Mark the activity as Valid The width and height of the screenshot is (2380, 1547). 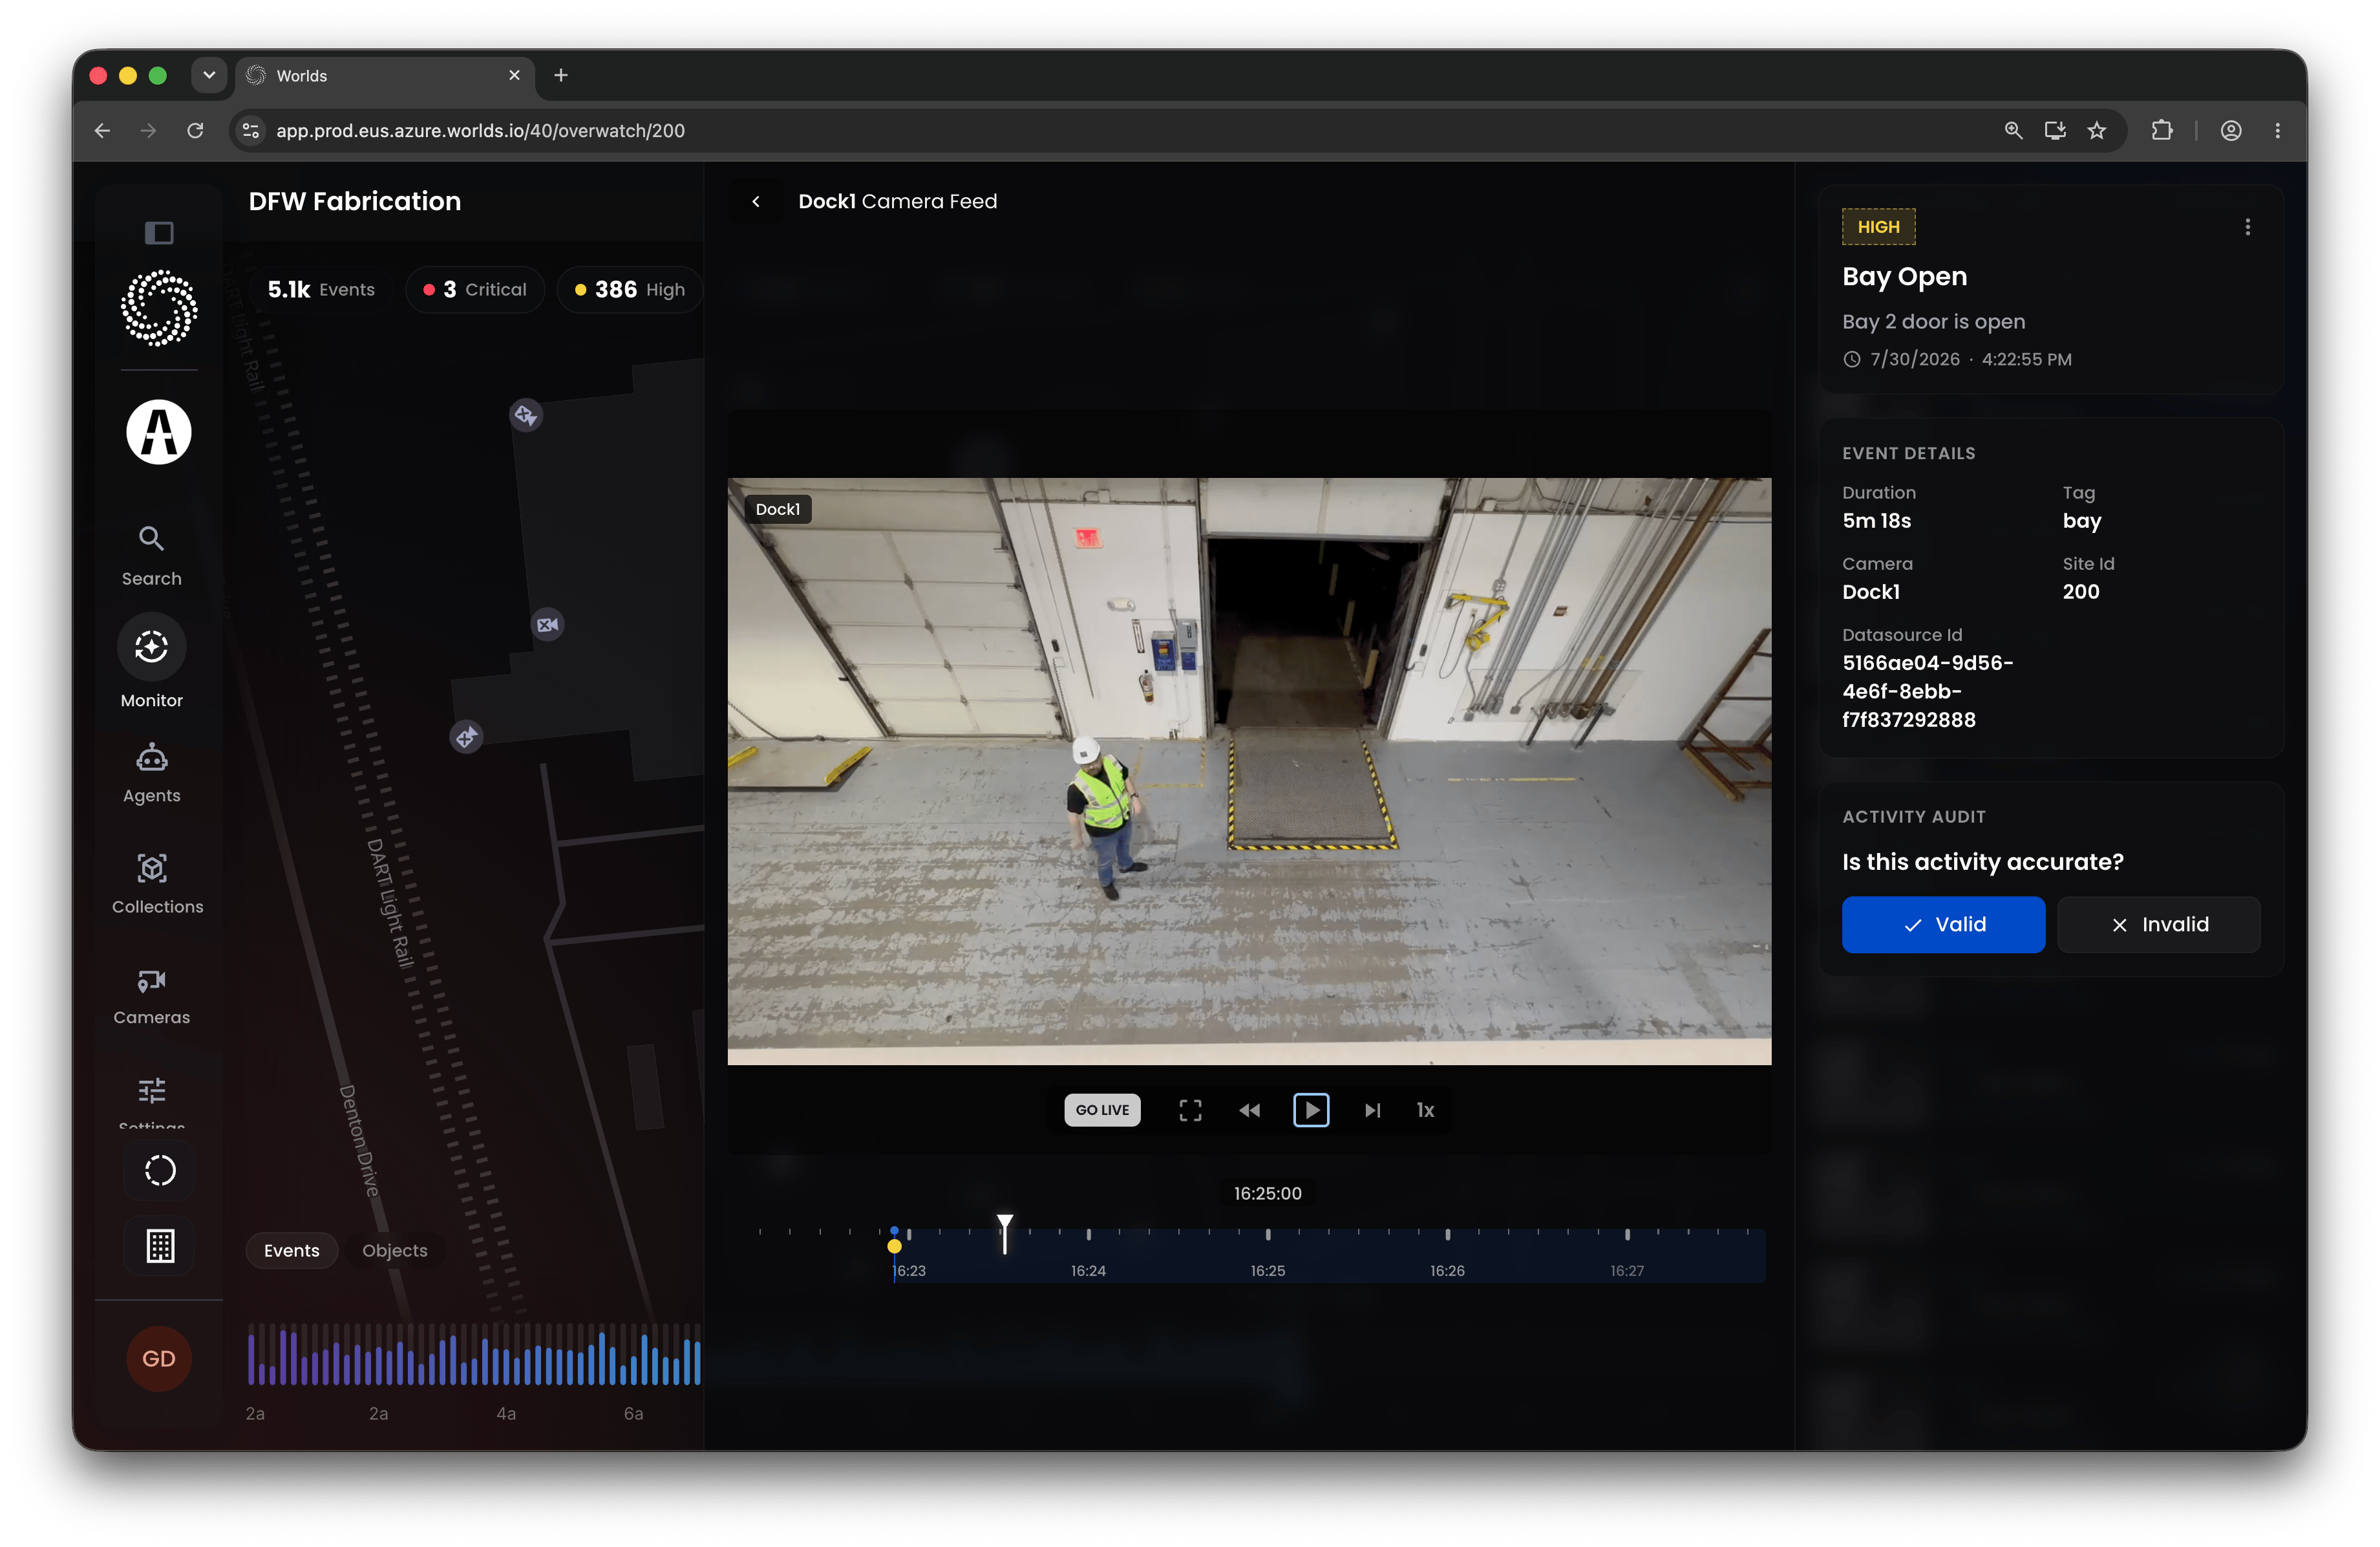coord(1943,925)
